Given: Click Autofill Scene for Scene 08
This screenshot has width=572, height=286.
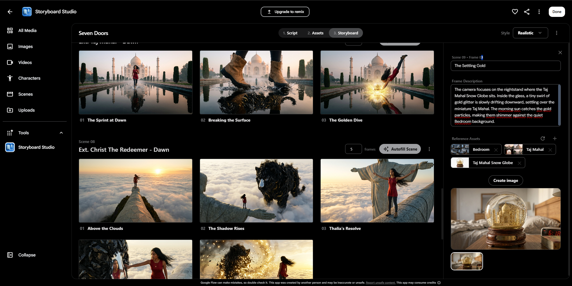Looking at the screenshot, I should [x=400, y=149].
